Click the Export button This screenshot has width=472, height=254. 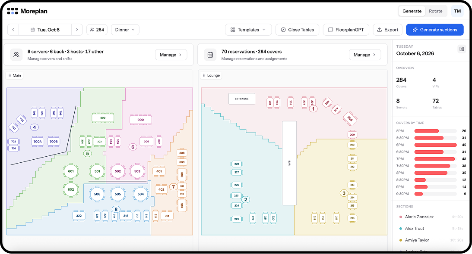click(388, 30)
